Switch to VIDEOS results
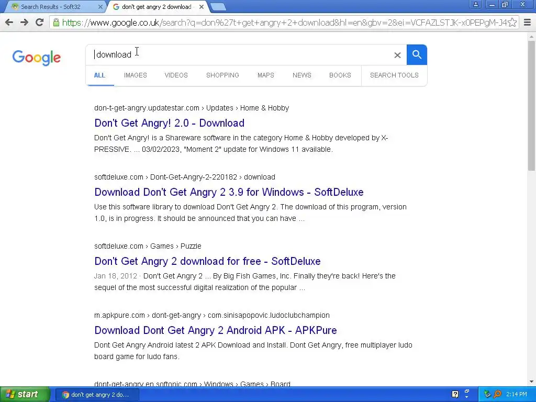This screenshot has height=402, width=536. (176, 75)
